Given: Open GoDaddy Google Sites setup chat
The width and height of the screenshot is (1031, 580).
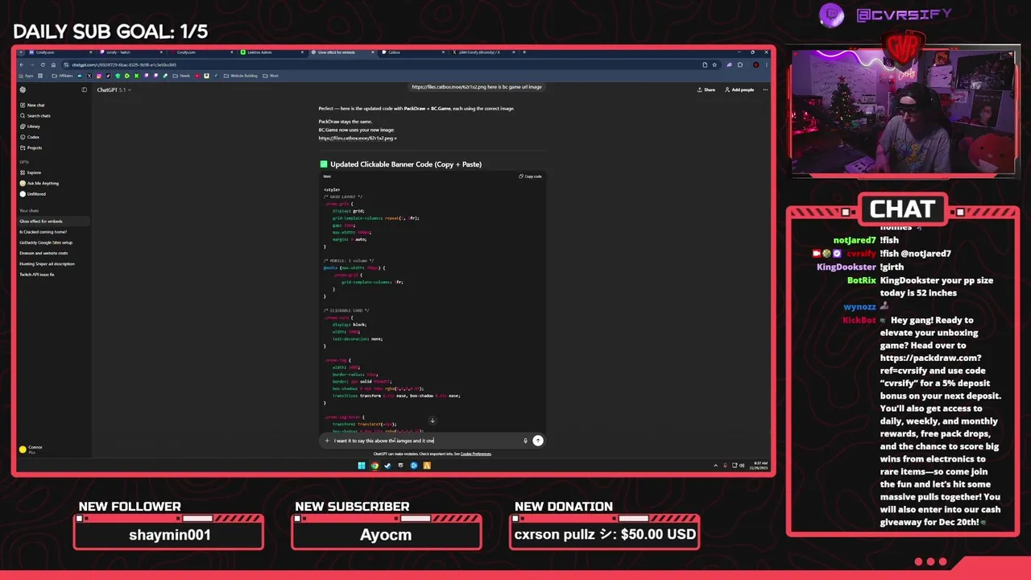Looking at the screenshot, I should coord(46,242).
